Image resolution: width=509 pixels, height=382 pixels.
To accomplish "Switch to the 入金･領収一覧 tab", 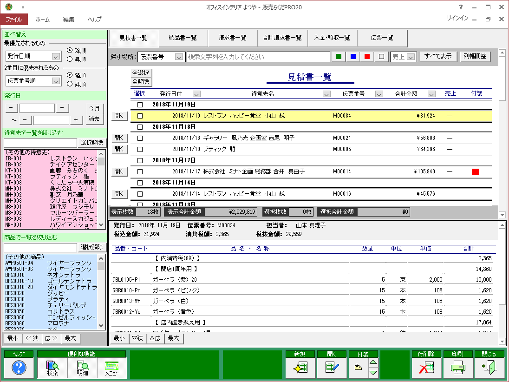I will 332,38.
